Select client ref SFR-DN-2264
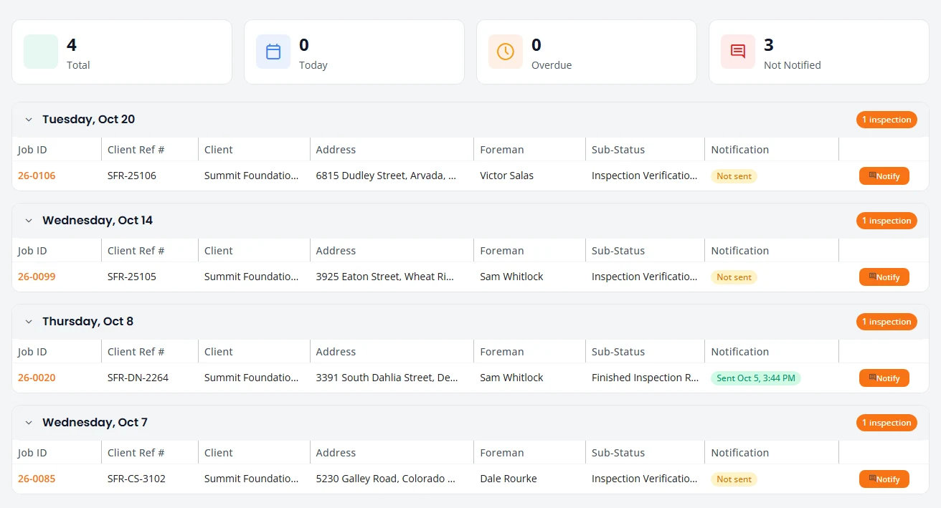 138,378
